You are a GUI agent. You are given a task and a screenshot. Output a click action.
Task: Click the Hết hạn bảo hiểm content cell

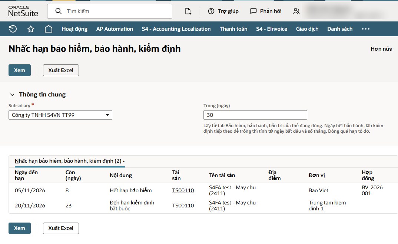tap(131, 190)
